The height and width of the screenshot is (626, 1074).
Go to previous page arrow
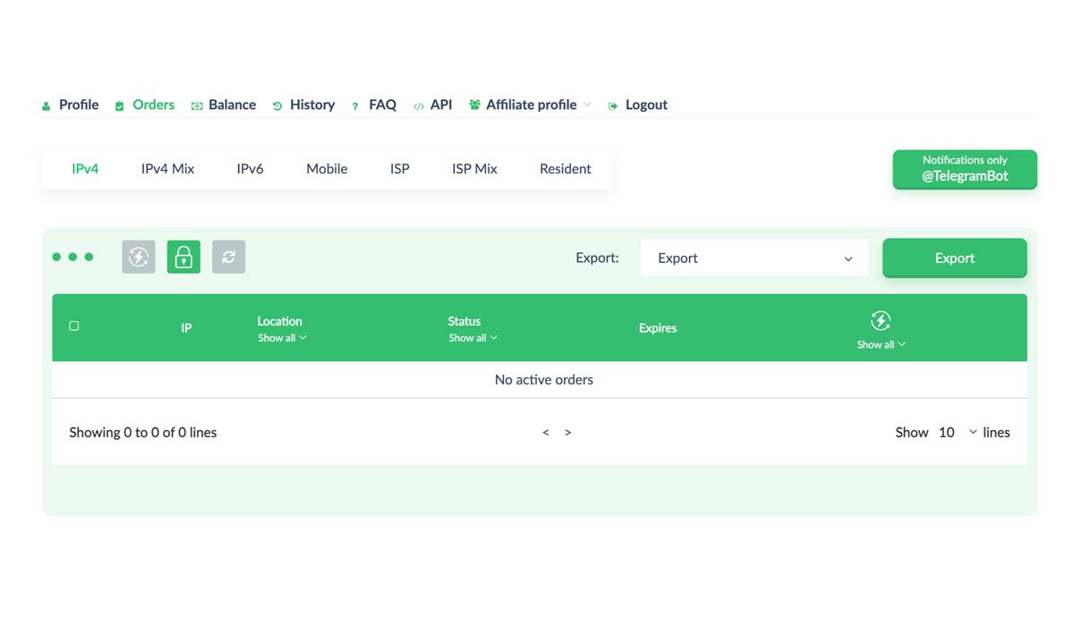546,433
